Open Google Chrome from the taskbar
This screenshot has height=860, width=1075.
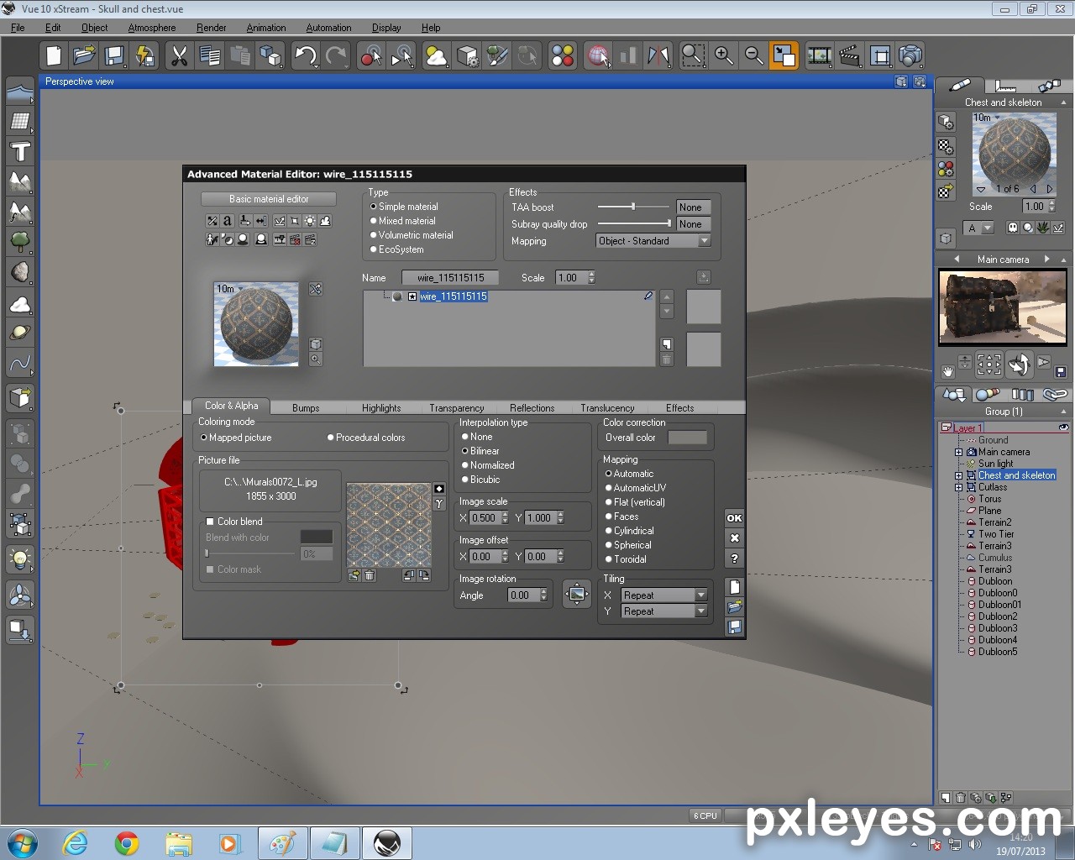(x=127, y=843)
